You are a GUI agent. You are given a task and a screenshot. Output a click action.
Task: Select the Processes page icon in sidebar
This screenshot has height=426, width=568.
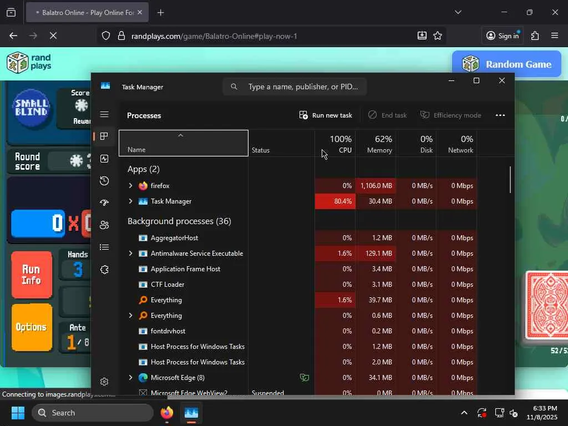click(x=104, y=136)
